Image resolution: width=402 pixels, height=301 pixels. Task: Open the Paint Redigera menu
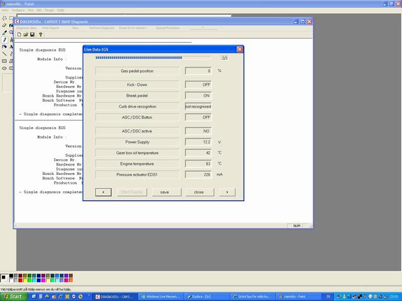coord(18,10)
